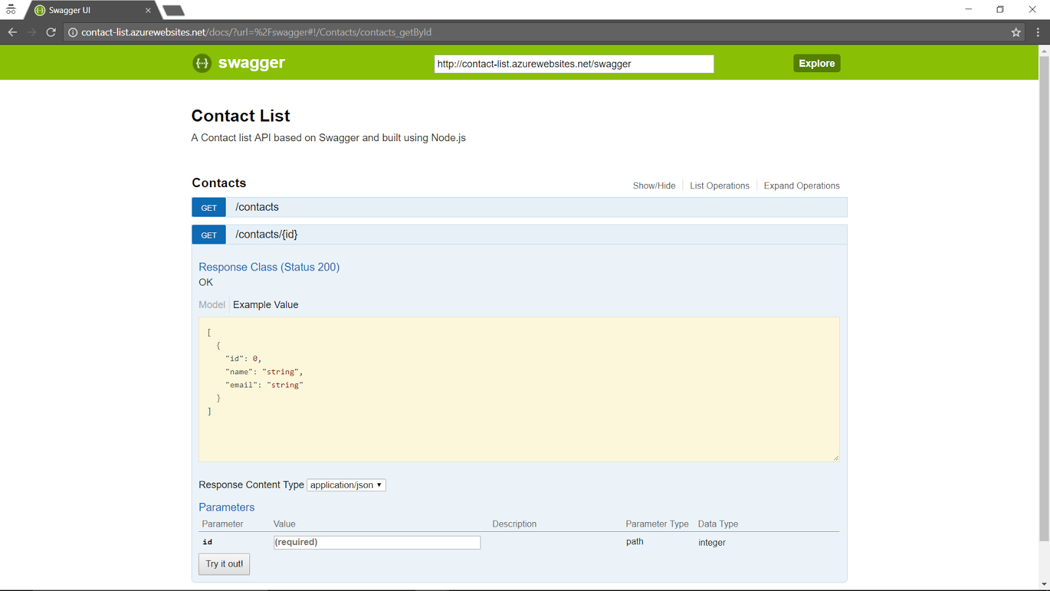Click the Data Type column header
Image resolution: width=1050 pixels, height=591 pixels.
(718, 524)
